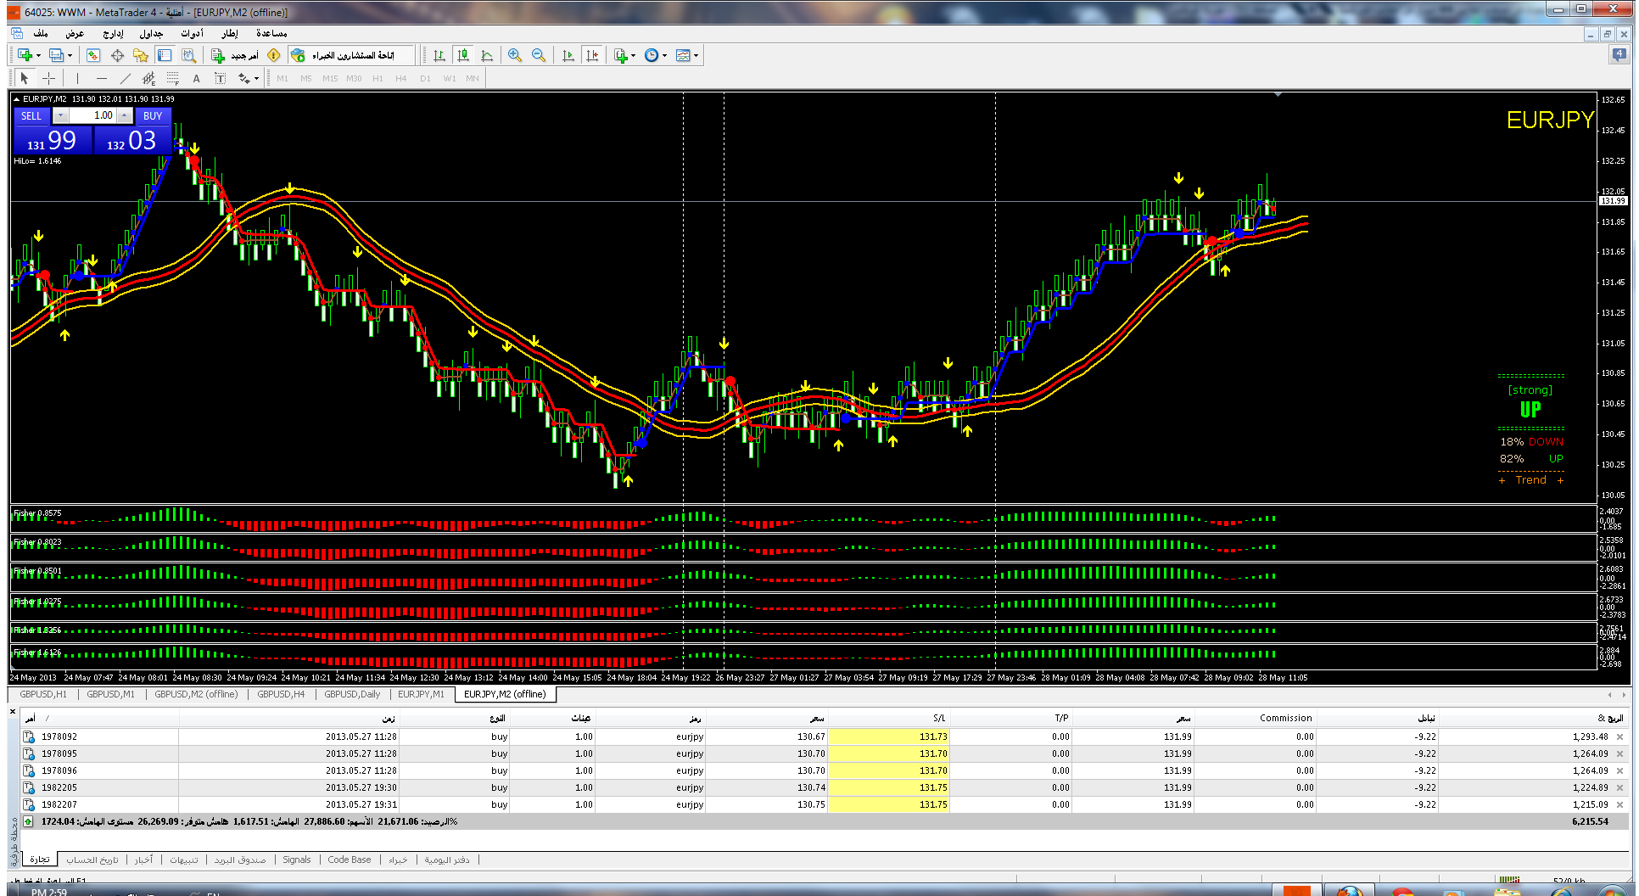Click the Templates icon
The height and width of the screenshot is (896, 1639).
(x=683, y=55)
